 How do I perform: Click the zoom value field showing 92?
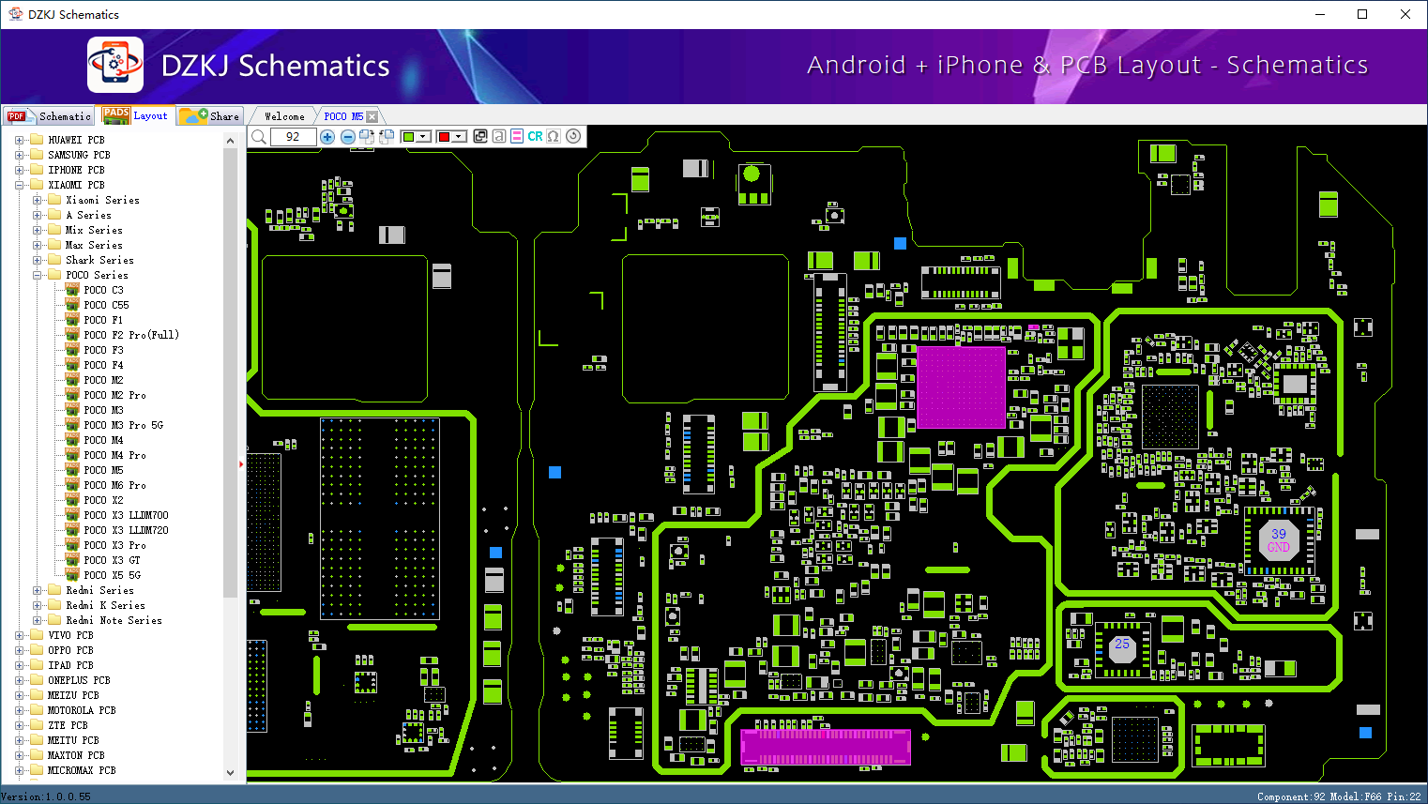pos(293,137)
